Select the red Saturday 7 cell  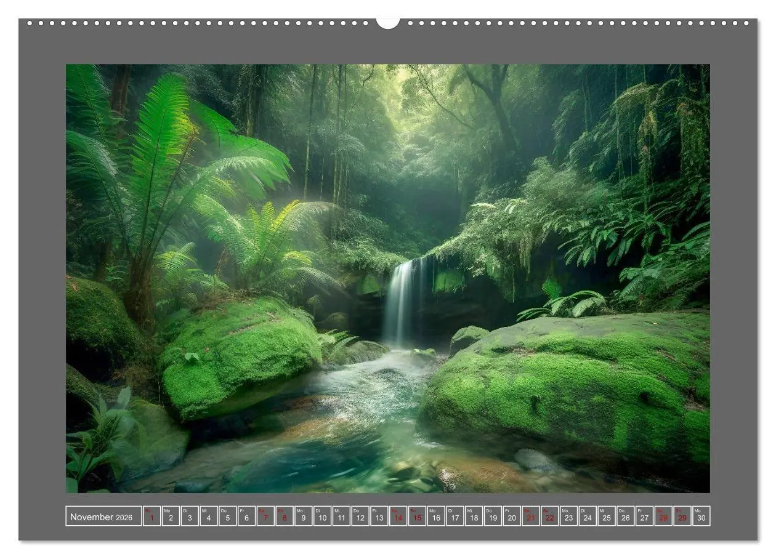(265, 517)
